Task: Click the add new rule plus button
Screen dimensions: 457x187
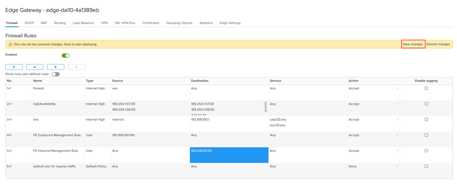Action: [14, 67]
